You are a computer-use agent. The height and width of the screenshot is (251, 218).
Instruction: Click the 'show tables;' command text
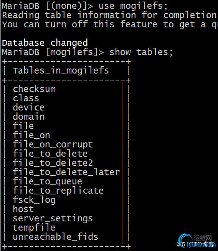[141, 52]
